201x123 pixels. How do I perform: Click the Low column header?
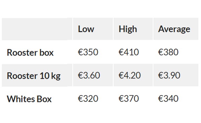[86, 29]
